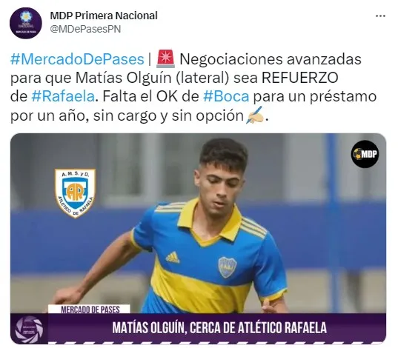This screenshot has width=398, height=348.
Task: Click the Mercado de Pases label
Action: (x=90, y=309)
